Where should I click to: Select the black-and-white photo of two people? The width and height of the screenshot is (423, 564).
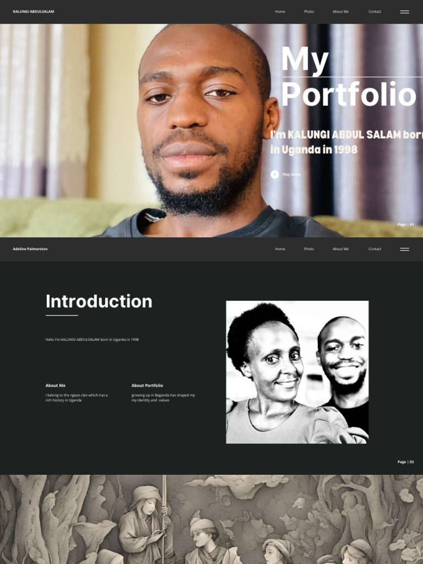(297, 372)
